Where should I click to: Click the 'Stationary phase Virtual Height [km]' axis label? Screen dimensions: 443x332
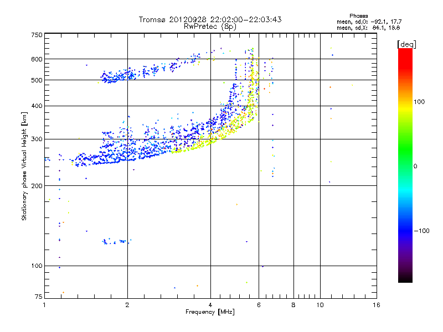pyautogui.click(x=24, y=167)
